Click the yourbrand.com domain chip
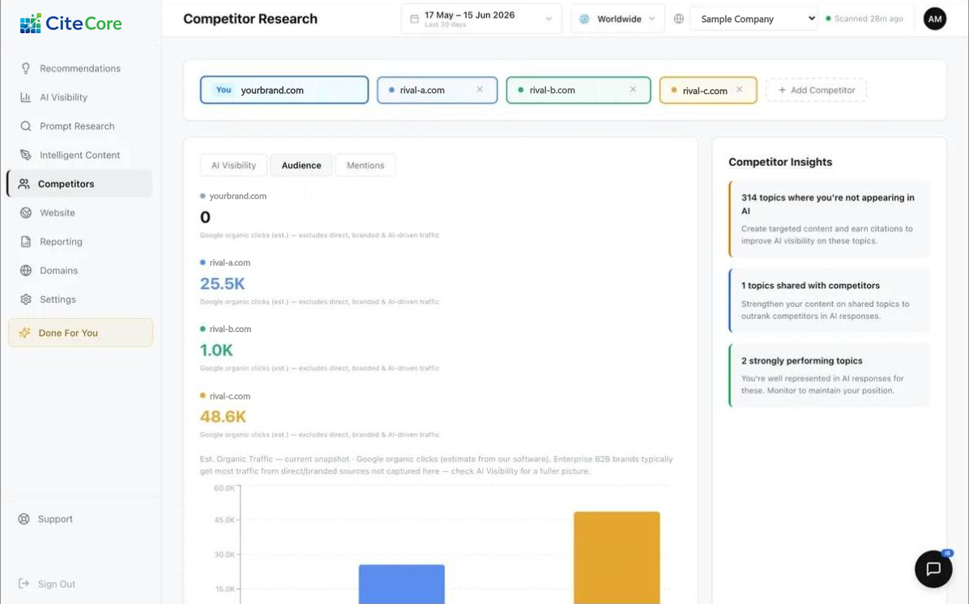This screenshot has height=604, width=969. coord(284,90)
